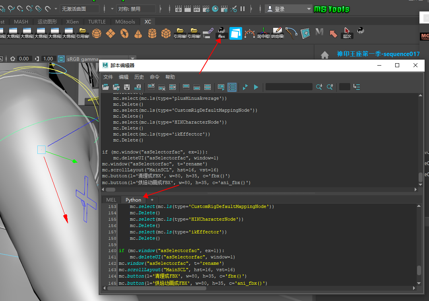Viewport: 429px width, 301px height.
Task: Click the cone primitive shelf icon
Action: tap(138, 33)
